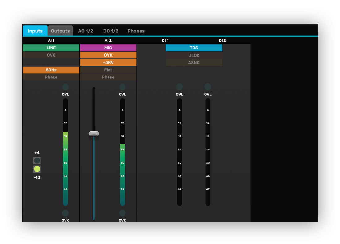Toggle the Flat filter on AI 2

click(x=108, y=70)
